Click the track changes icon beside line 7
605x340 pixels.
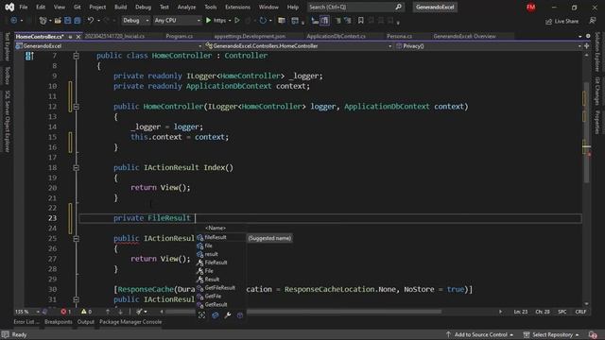[x=29, y=57]
